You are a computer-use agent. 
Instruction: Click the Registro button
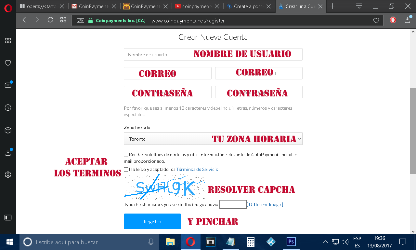152,221
